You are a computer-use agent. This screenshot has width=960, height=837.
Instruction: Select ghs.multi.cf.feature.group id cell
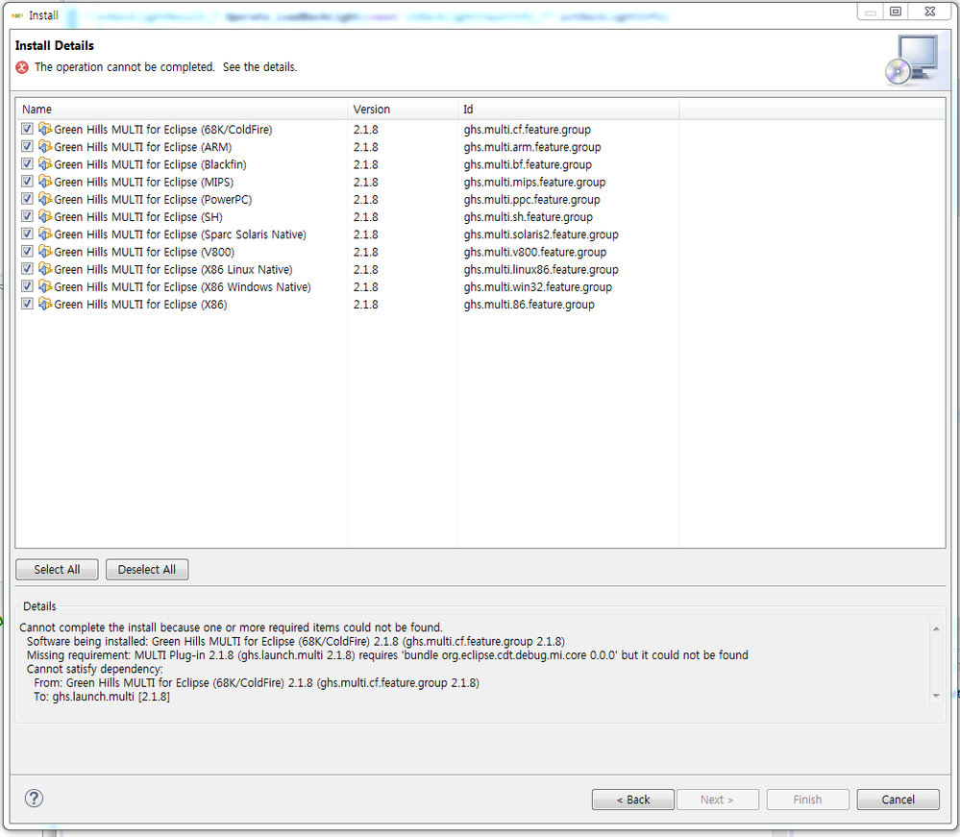pyautogui.click(x=528, y=129)
